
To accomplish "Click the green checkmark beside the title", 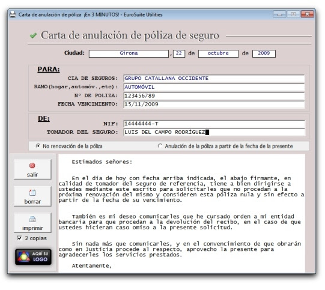I will point(33,35).
